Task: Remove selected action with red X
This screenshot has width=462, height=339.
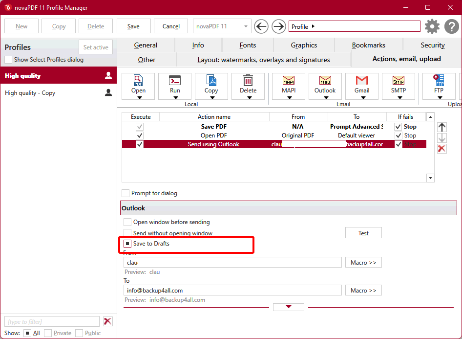Action: click(441, 149)
